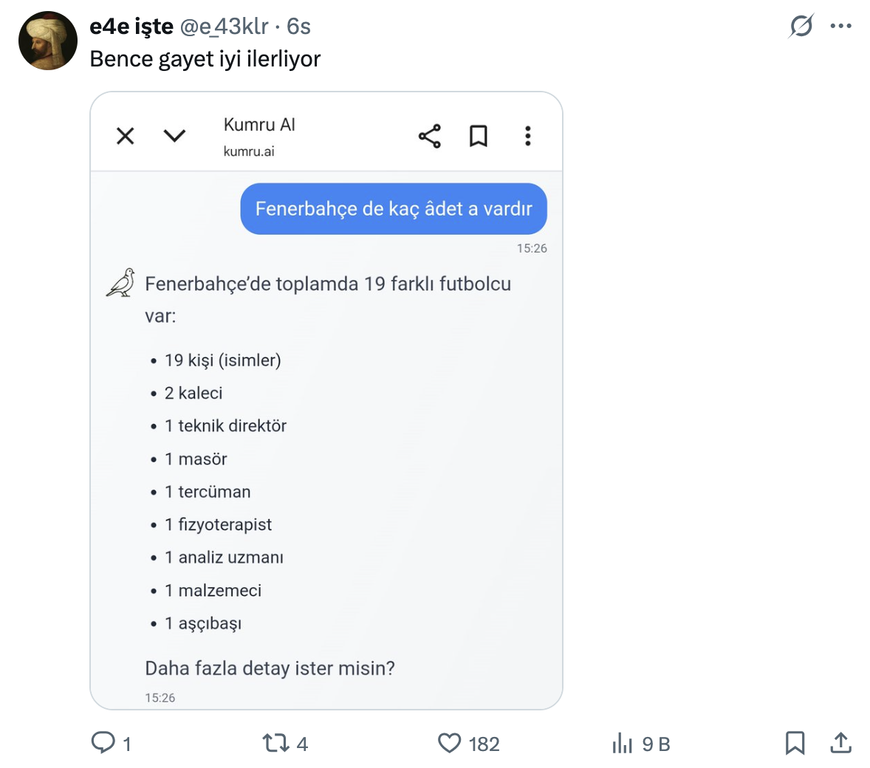View tweet analytics bar chart icon

(623, 743)
